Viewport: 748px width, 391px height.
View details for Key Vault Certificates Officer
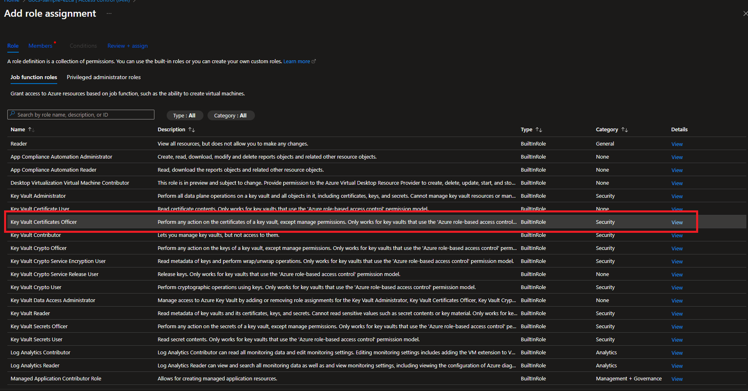[x=677, y=223]
